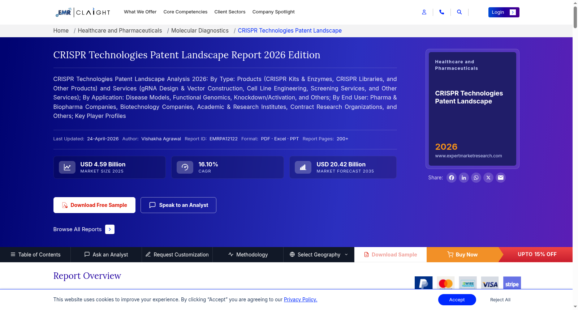
Task: Expand the Select Geography dropdown
Action: pos(319,255)
